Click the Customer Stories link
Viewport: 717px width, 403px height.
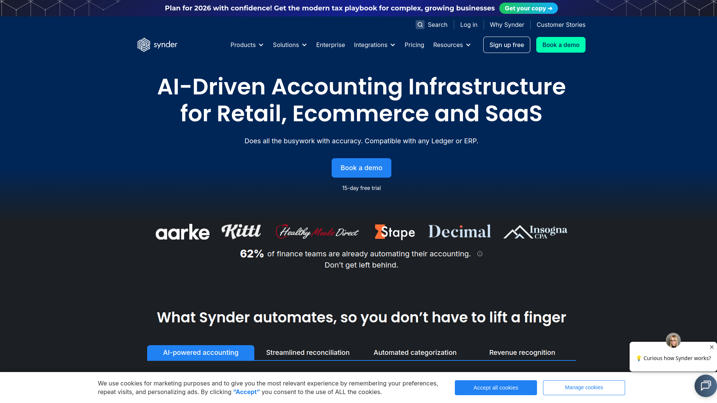click(x=561, y=25)
